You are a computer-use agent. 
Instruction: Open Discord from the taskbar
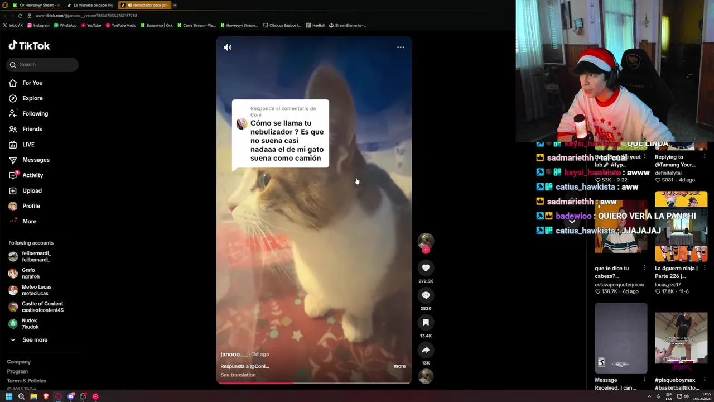[71, 396]
